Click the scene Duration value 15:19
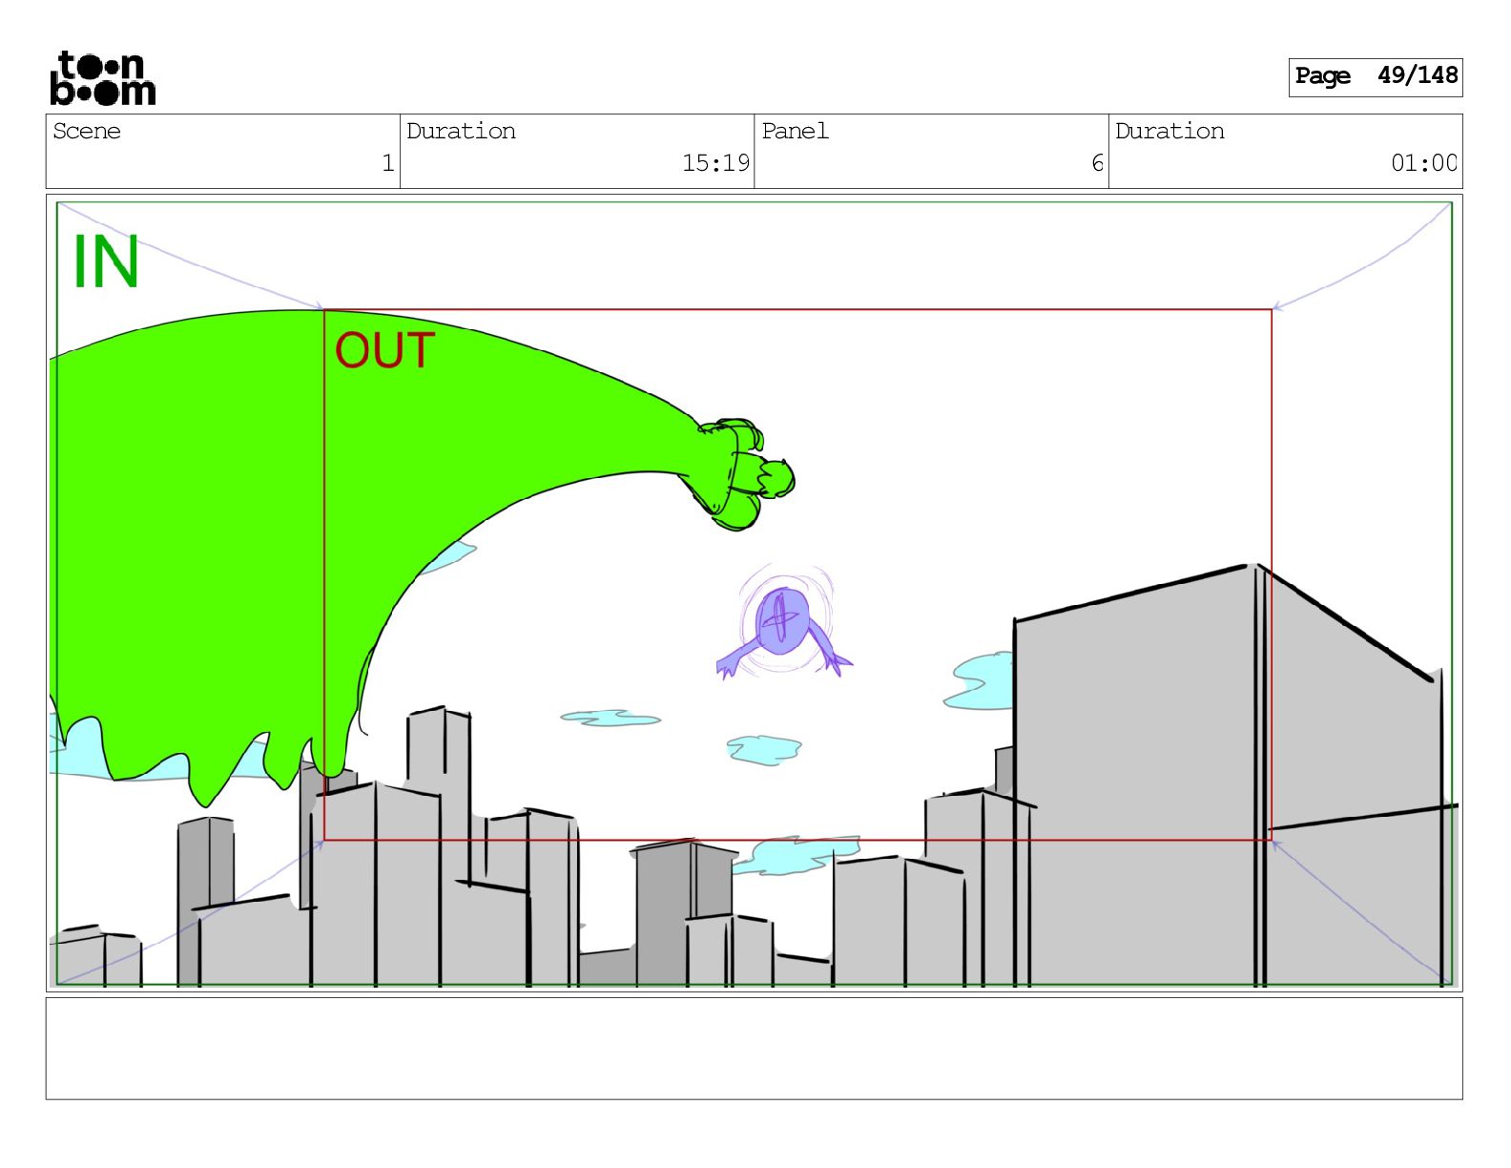This screenshot has height=1168, width=1511. pos(715,163)
